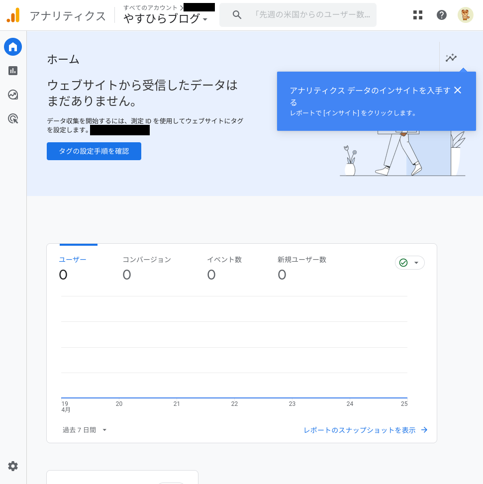Open the 過去 7 日間 date range dropdown

tap(85, 430)
